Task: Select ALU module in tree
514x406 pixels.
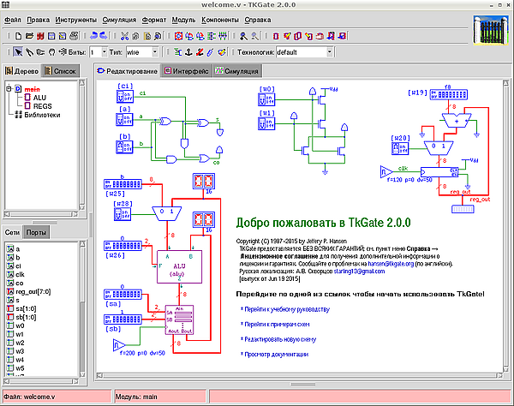Action: (39, 97)
